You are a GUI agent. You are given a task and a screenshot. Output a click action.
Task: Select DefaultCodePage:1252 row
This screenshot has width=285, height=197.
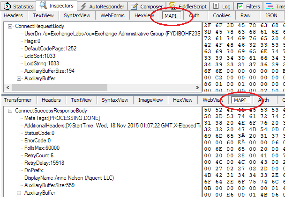coord(50,49)
